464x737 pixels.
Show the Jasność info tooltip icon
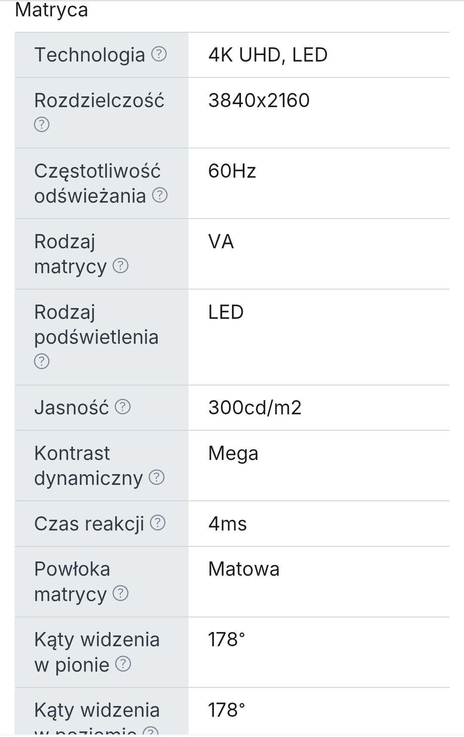[123, 407]
